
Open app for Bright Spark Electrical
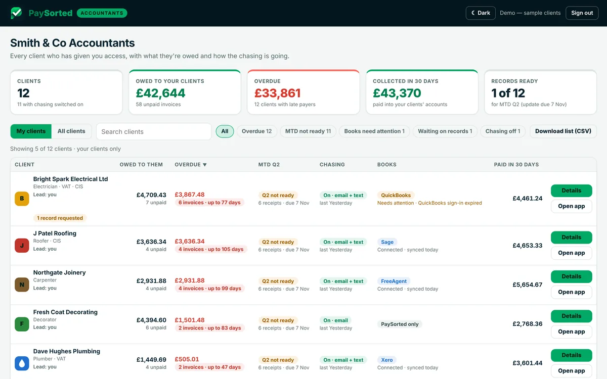(572, 206)
